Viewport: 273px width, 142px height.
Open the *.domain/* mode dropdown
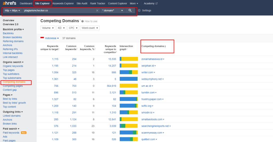pos(113,10)
